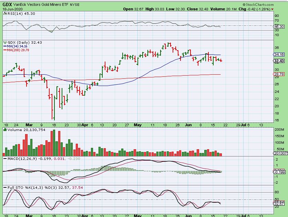Viewport: 288px width, 217px height.
Task: Click the 45.30 RSI tag on right axis
Action: click(279, 27)
